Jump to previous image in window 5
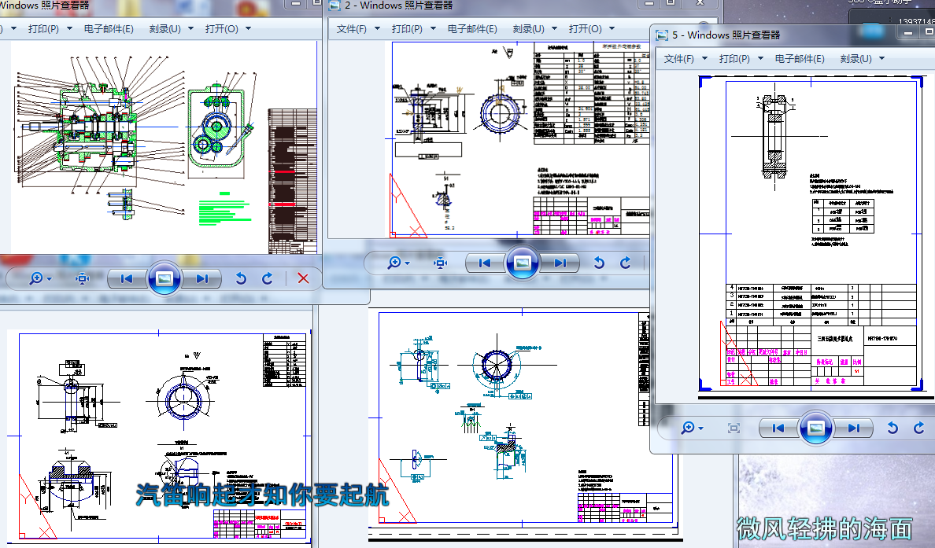Viewport: 935px width, 548px height. click(x=778, y=428)
